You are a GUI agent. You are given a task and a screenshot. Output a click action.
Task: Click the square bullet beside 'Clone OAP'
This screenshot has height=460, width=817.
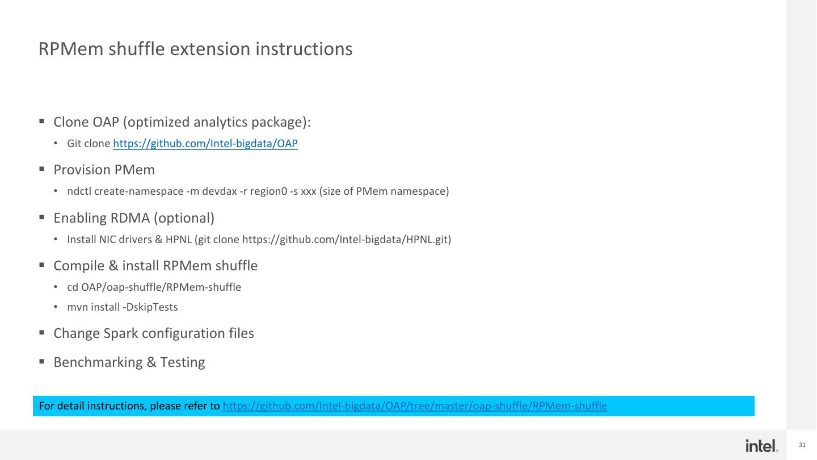point(42,122)
